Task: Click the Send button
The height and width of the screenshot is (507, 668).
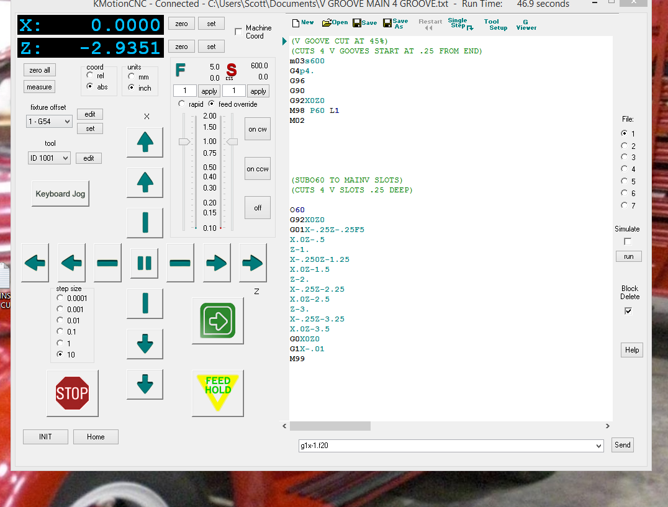Action: [622, 445]
